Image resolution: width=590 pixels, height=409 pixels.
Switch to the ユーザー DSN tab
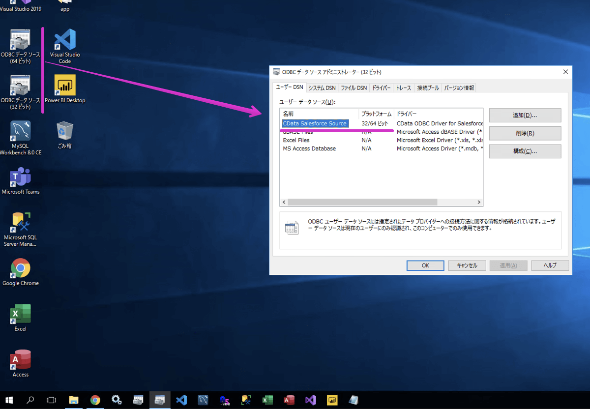(x=290, y=87)
